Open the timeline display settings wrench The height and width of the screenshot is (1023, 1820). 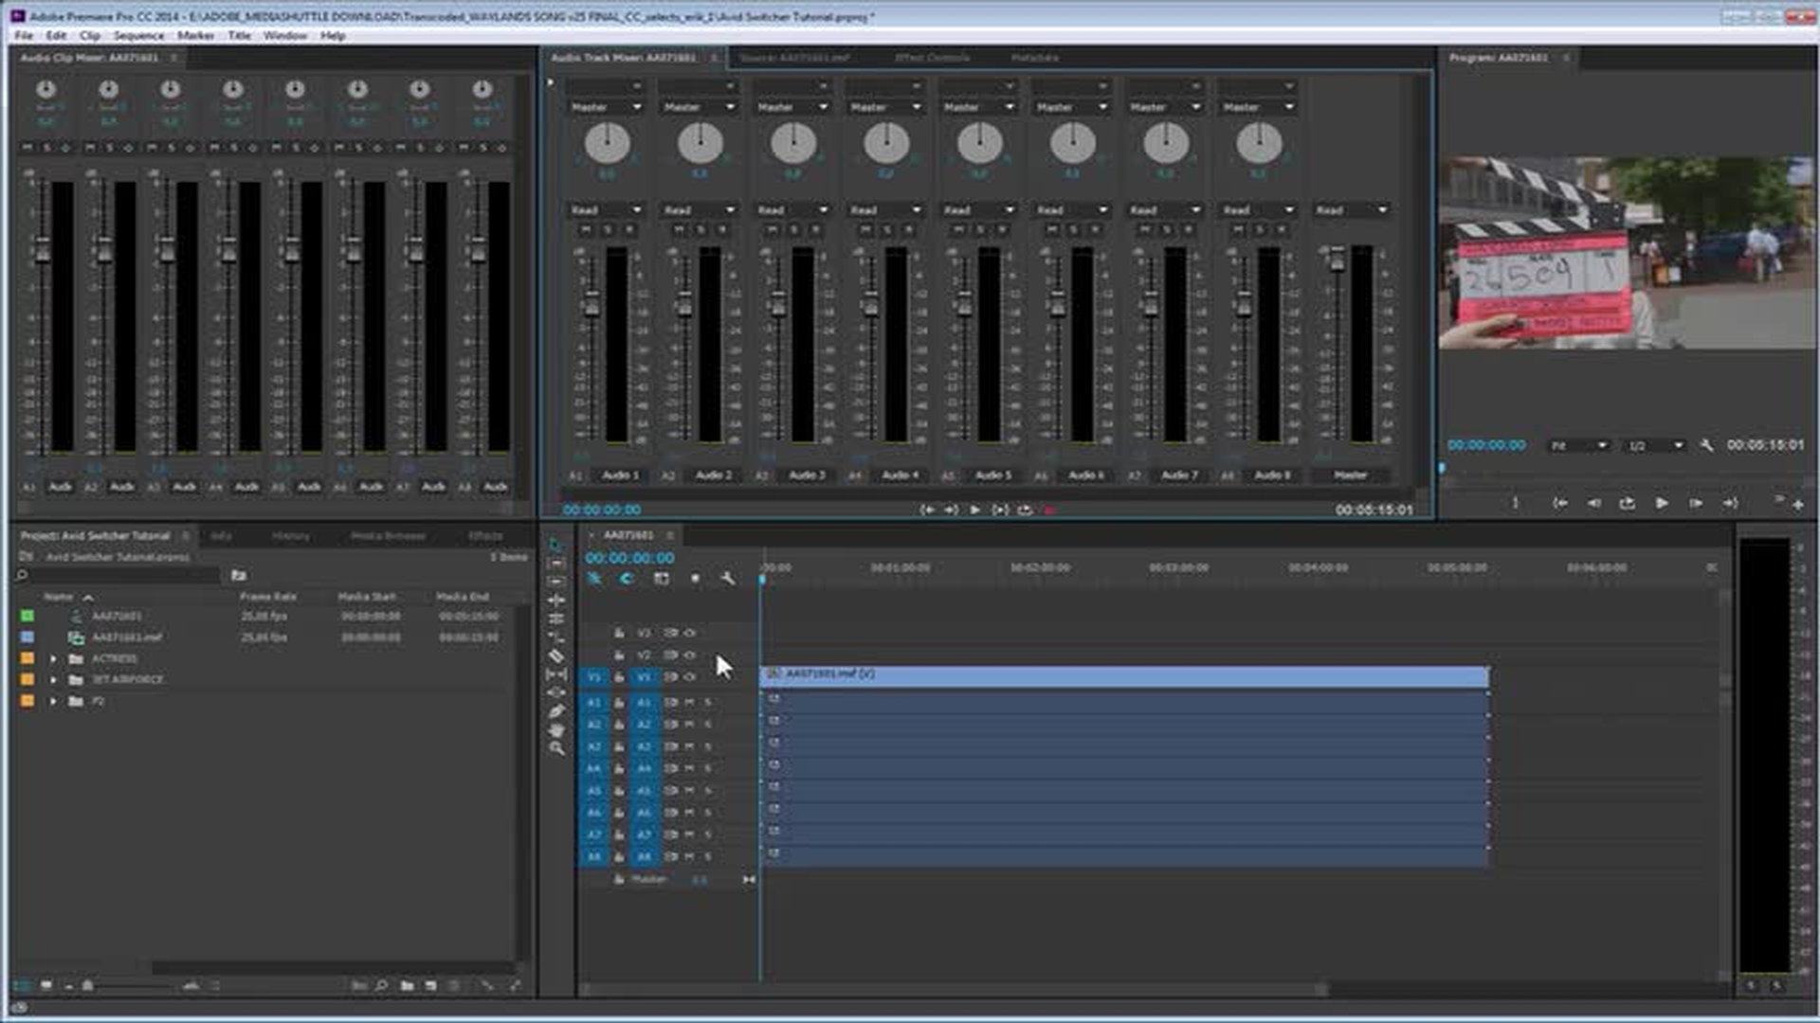pyautogui.click(x=727, y=578)
